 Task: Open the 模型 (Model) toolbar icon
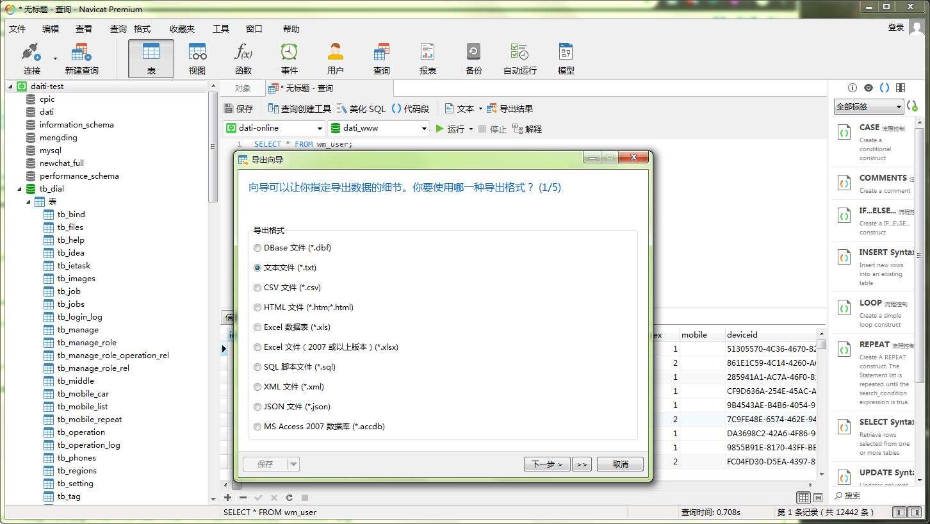(566, 58)
